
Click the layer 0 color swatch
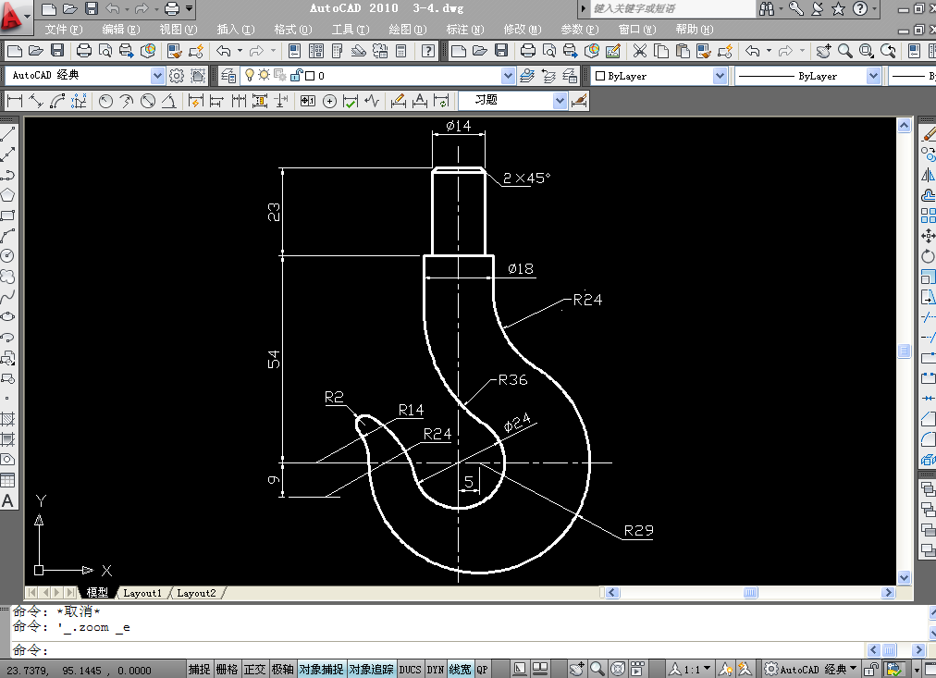coord(310,76)
